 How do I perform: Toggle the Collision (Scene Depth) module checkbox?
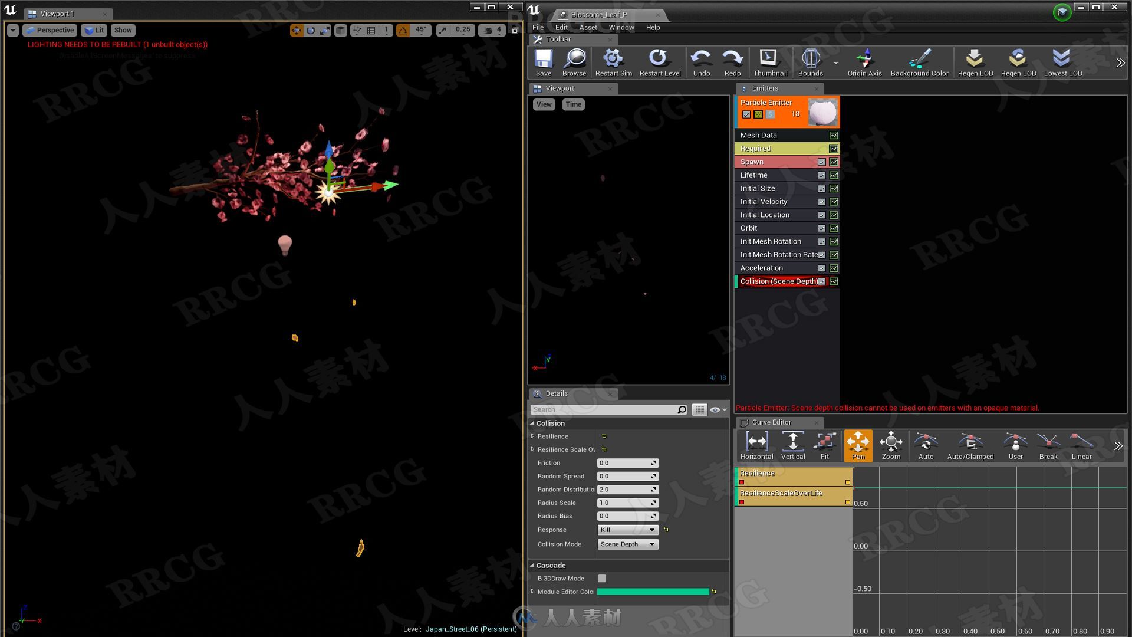pyautogui.click(x=822, y=281)
